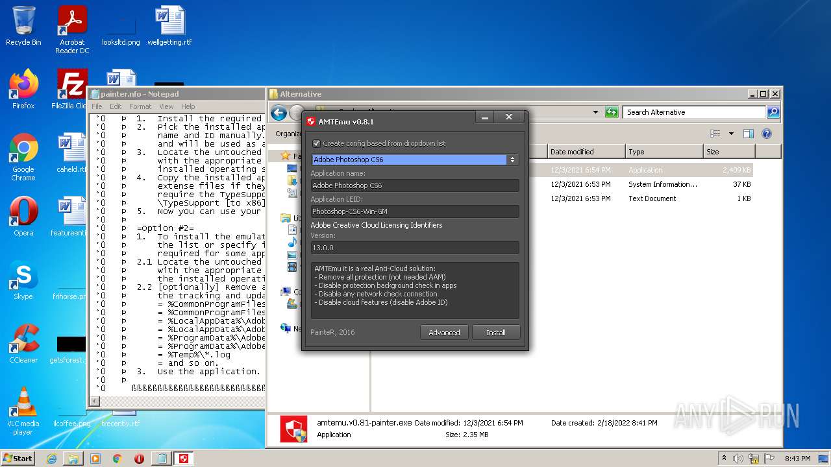Click Back arrow in Alternative explorer window
The height and width of the screenshot is (467, 831).
point(279,113)
